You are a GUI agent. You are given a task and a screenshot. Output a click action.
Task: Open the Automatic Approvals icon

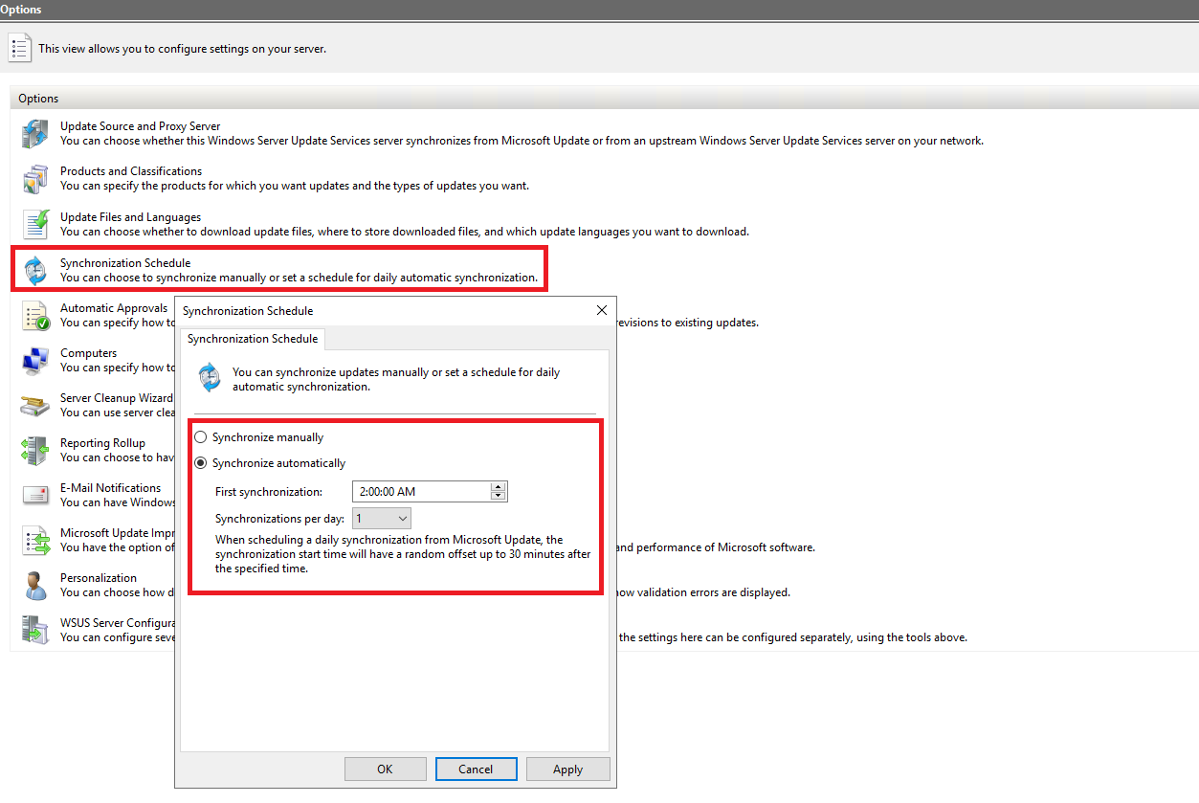(35, 315)
